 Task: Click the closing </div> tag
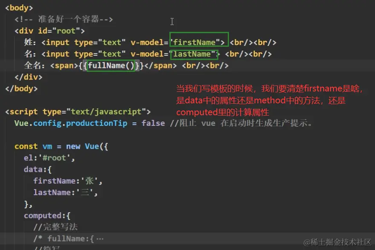click(x=29, y=77)
